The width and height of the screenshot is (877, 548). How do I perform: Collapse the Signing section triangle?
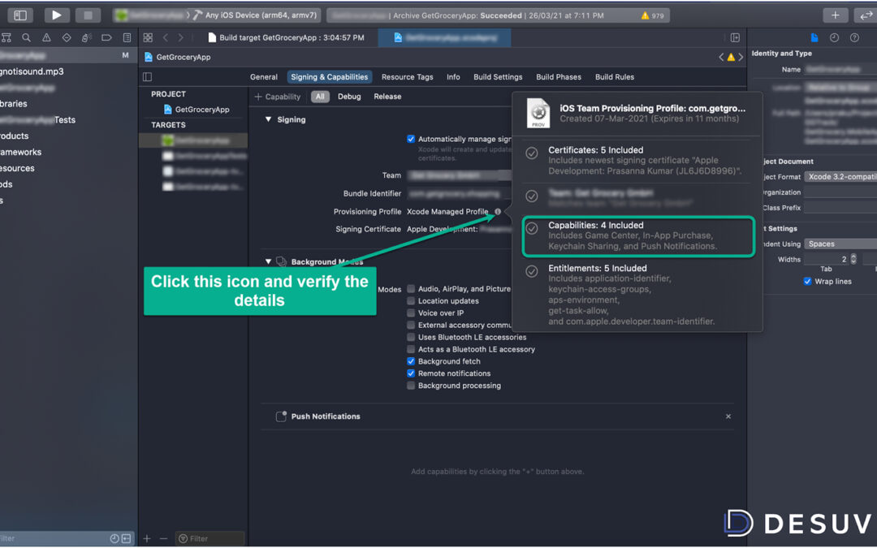pos(269,119)
